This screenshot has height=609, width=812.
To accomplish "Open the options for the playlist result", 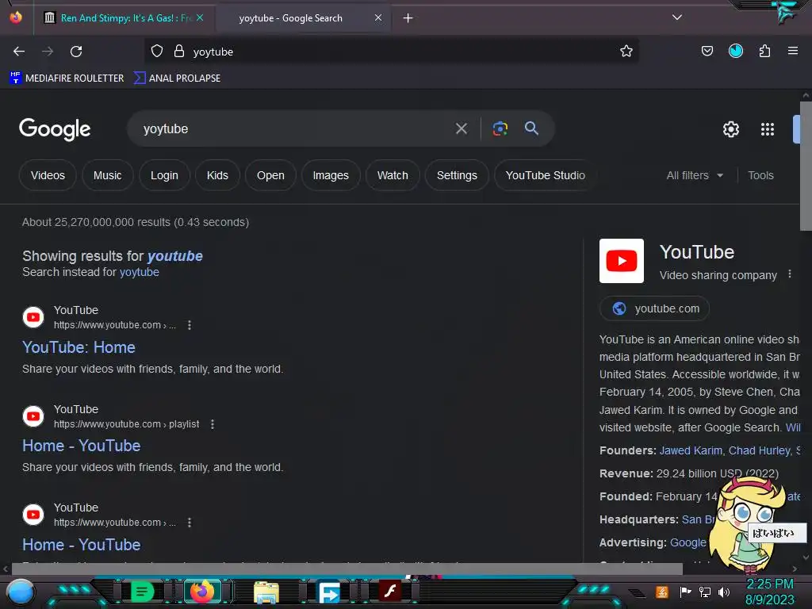I will (x=213, y=424).
